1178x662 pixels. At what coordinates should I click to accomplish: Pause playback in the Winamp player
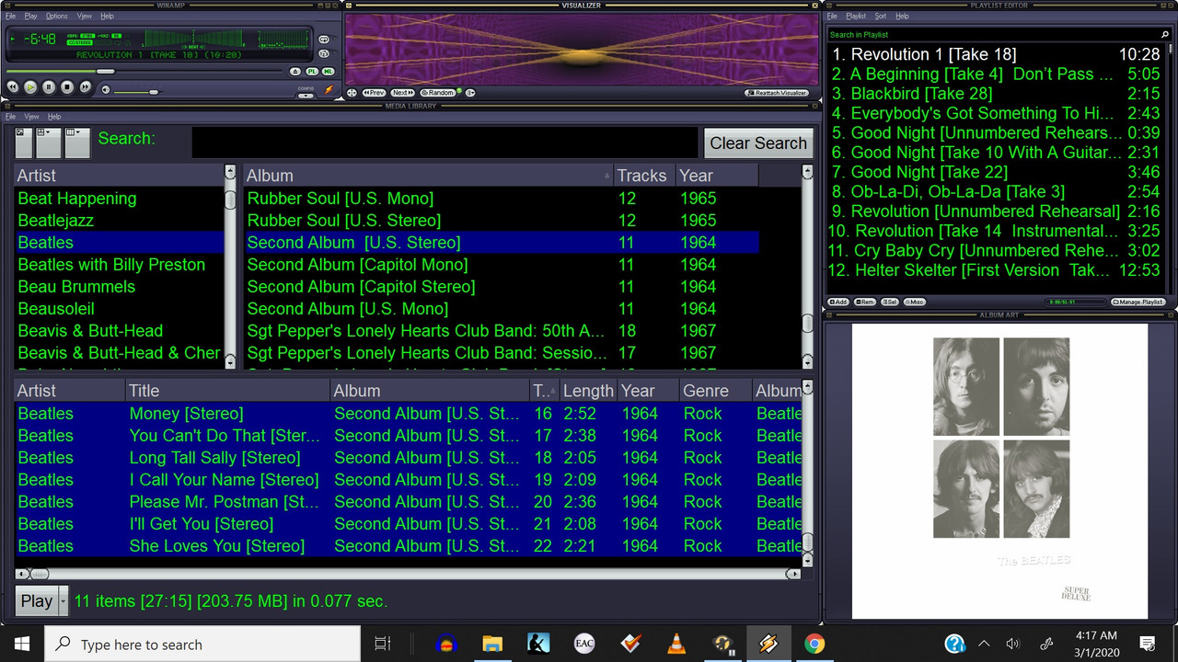pos(49,86)
